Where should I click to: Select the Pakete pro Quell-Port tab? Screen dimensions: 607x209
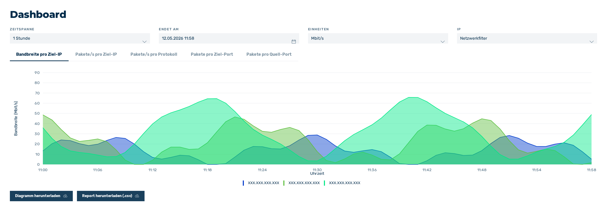tap(269, 54)
